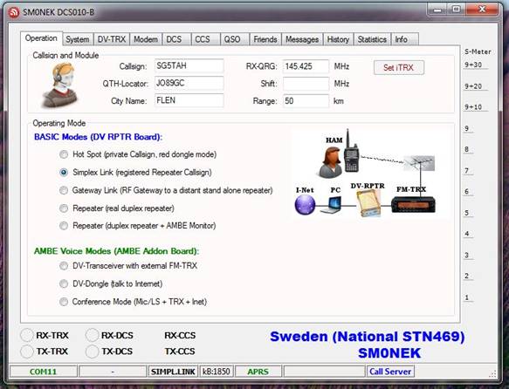Switch to the Statistics tab
Viewport: 509px width, 389px height.
[x=372, y=39]
